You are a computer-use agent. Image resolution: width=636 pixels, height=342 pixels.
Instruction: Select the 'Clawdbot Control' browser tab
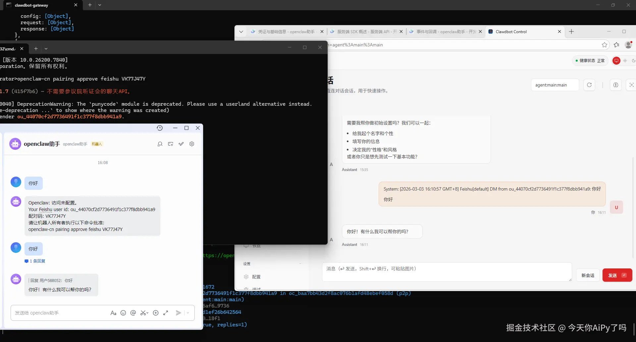525,31
